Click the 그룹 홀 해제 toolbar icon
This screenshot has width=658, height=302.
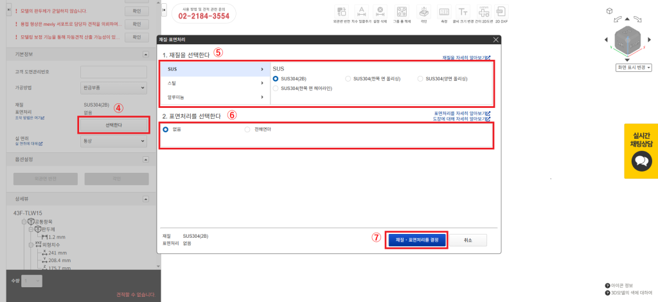[x=402, y=11]
